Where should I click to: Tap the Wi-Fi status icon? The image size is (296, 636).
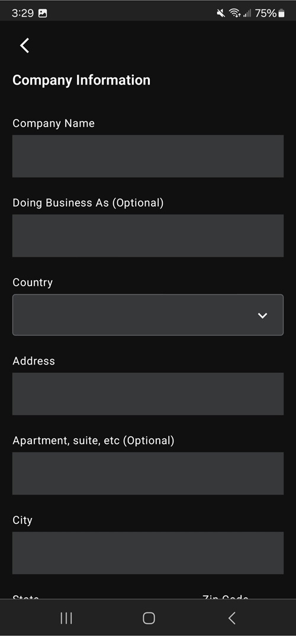point(234,14)
